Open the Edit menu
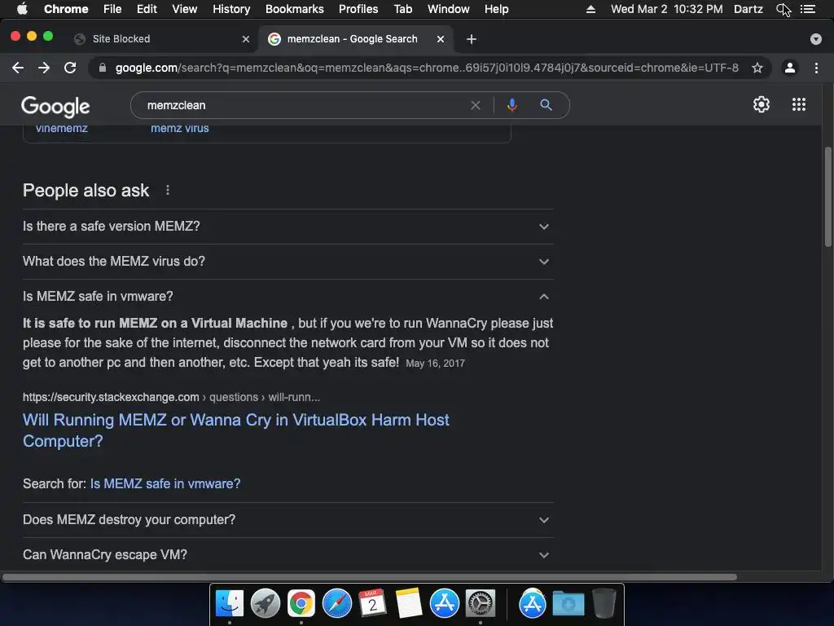834x626 pixels. click(147, 9)
